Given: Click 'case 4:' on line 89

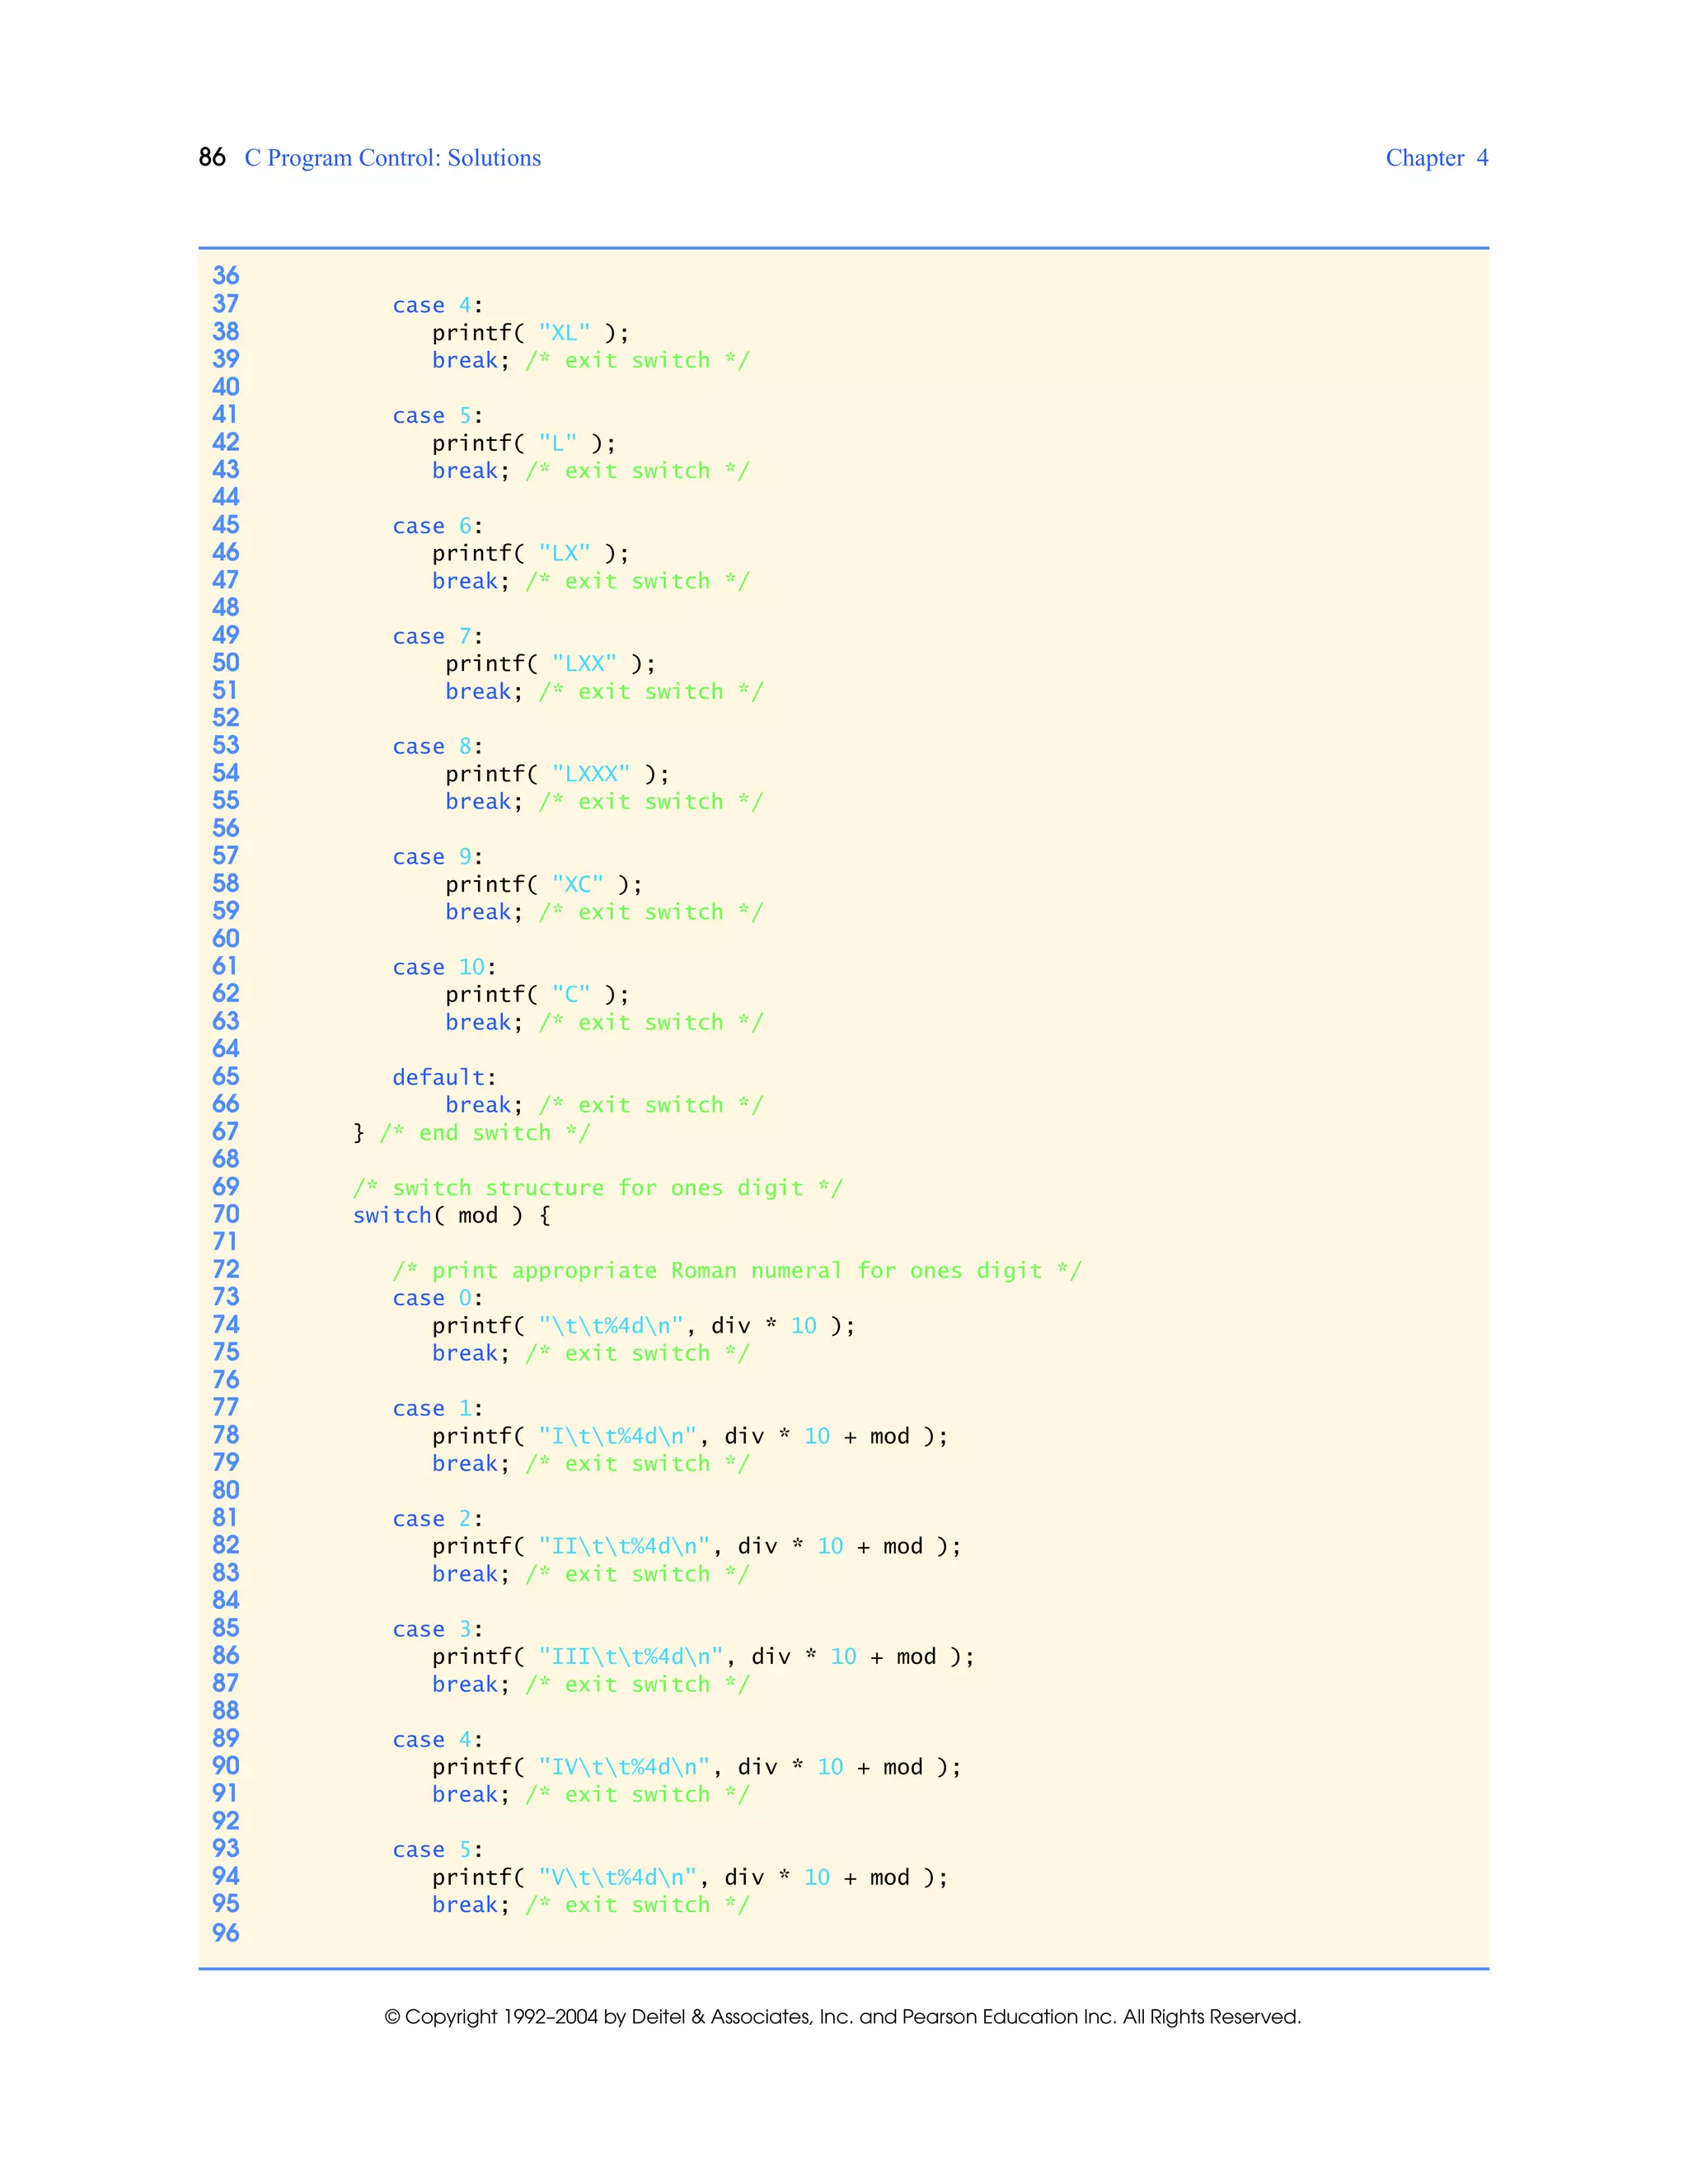Looking at the screenshot, I should point(437,1739).
